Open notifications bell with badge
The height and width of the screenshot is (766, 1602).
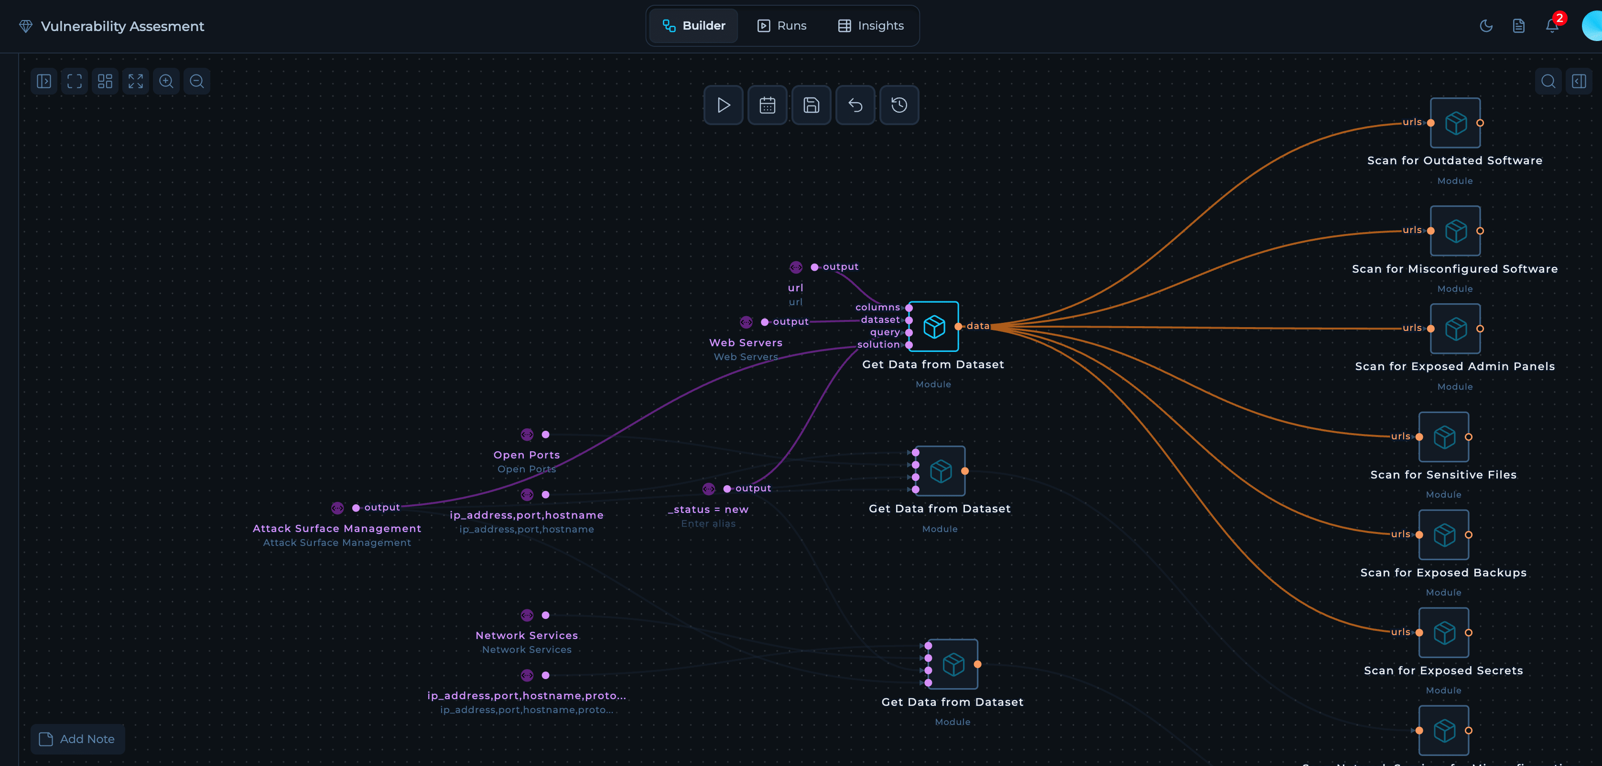click(1552, 26)
